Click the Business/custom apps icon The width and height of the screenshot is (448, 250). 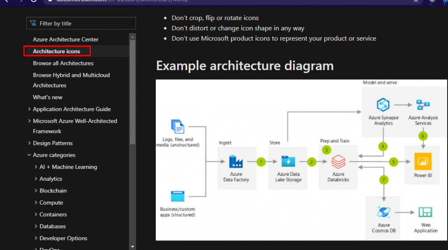point(178,196)
